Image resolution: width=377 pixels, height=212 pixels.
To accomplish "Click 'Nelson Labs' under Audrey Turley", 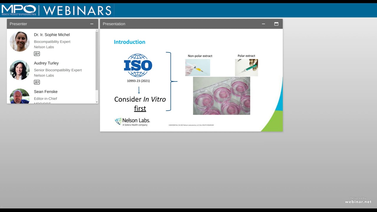I will (x=44, y=75).
